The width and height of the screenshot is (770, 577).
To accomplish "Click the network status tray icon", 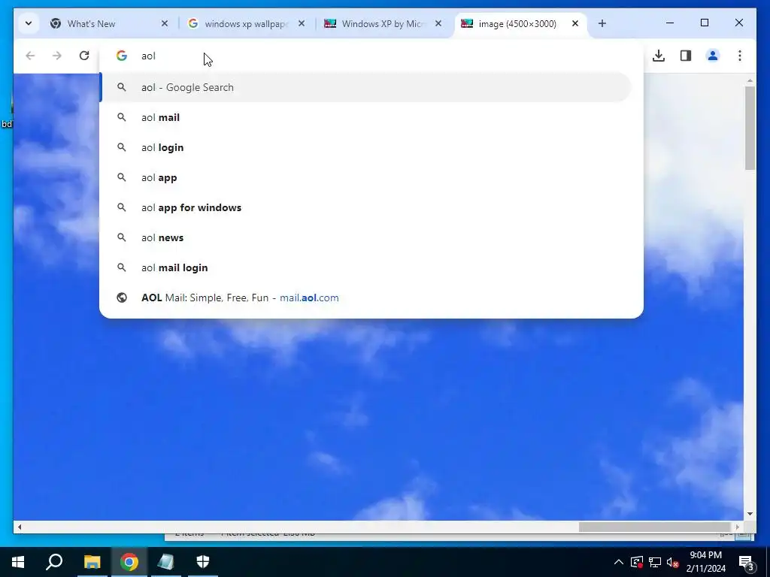I will click(x=655, y=562).
